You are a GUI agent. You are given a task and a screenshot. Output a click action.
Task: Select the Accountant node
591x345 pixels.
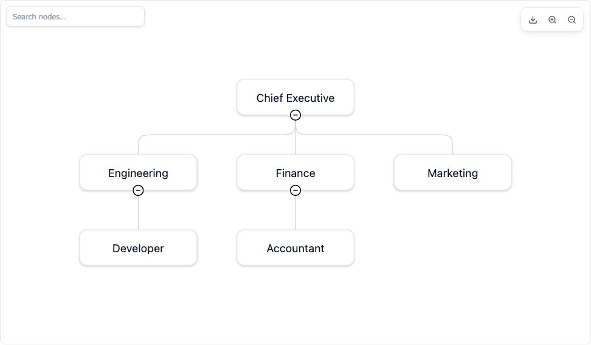point(295,247)
